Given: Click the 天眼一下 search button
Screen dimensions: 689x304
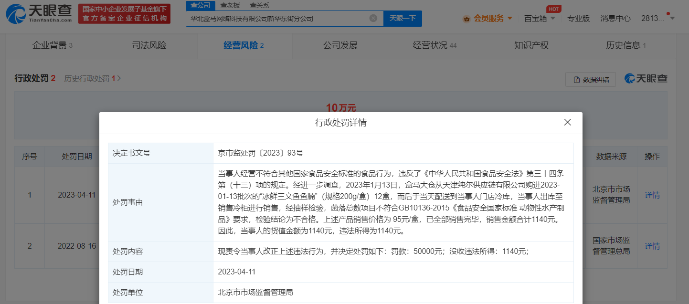Looking at the screenshot, I should tap(403, 18).
